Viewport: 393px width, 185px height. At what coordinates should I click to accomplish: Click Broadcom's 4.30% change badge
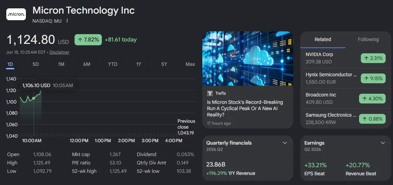point(372,99)
